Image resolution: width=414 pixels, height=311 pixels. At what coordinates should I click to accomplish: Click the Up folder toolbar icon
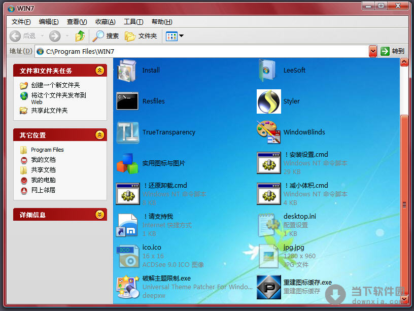pyautogui.click(x=80, y=36)
